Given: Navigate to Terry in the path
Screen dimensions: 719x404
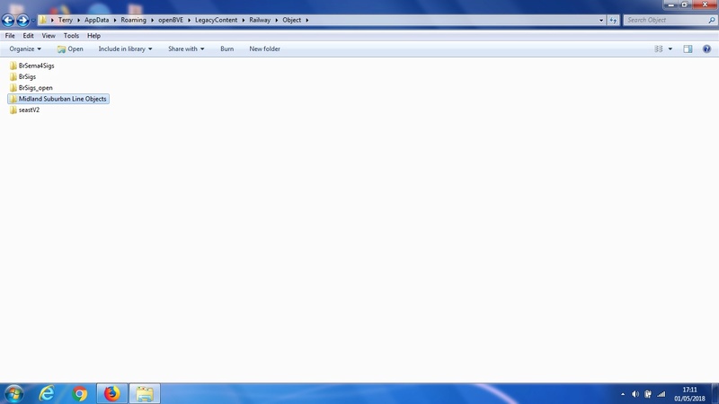Looking at the screenshot, I should click(65, 20).
